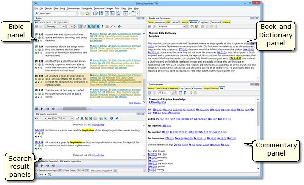Open the 2Ti 3:16 verse dropdown in Commentary panel

pos(172,93)
